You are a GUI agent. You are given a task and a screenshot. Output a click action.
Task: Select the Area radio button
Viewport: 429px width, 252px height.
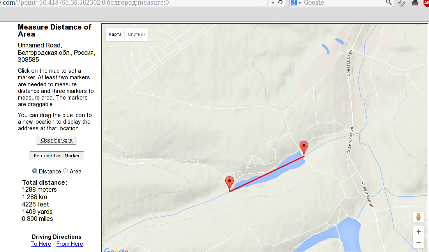[x=65, y=171]
